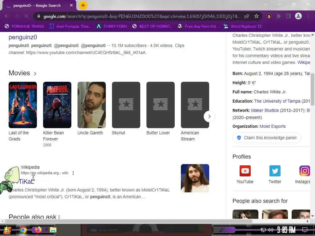Open the Start menu icon

pyautogui.click(x=7, y=230)
